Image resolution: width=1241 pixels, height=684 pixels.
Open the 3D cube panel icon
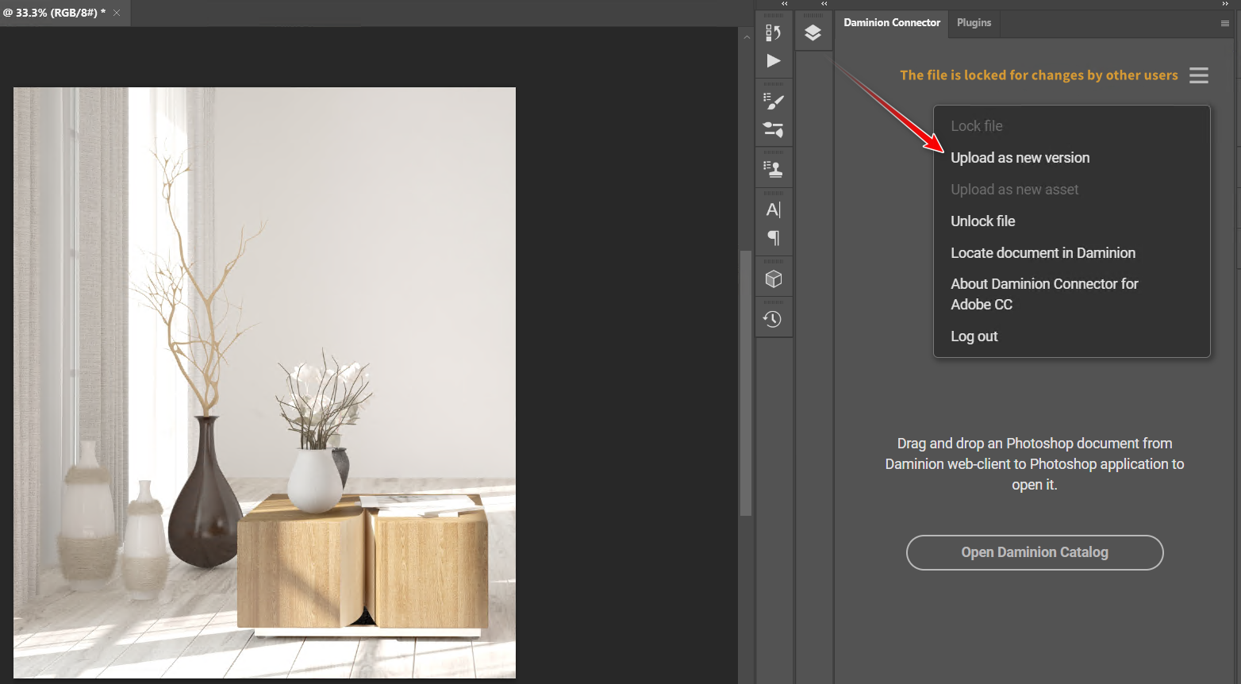(774, 279)
